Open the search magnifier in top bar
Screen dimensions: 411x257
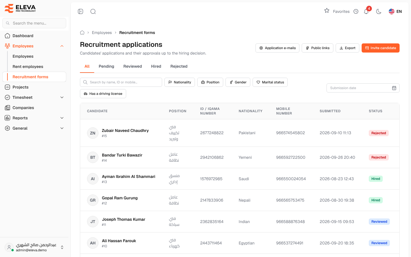click(x=93, y=11)
